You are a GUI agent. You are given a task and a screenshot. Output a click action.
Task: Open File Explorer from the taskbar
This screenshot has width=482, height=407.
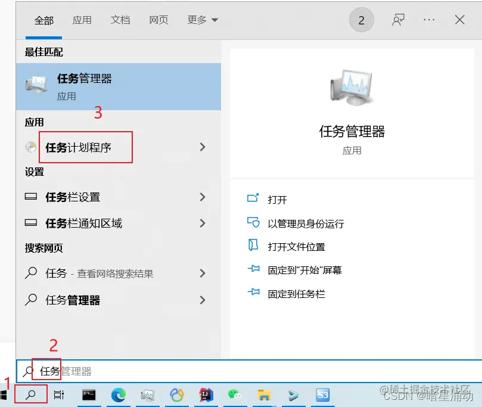point(264,394)
